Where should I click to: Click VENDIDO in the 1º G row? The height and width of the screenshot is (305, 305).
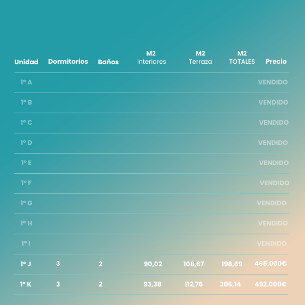272,203
